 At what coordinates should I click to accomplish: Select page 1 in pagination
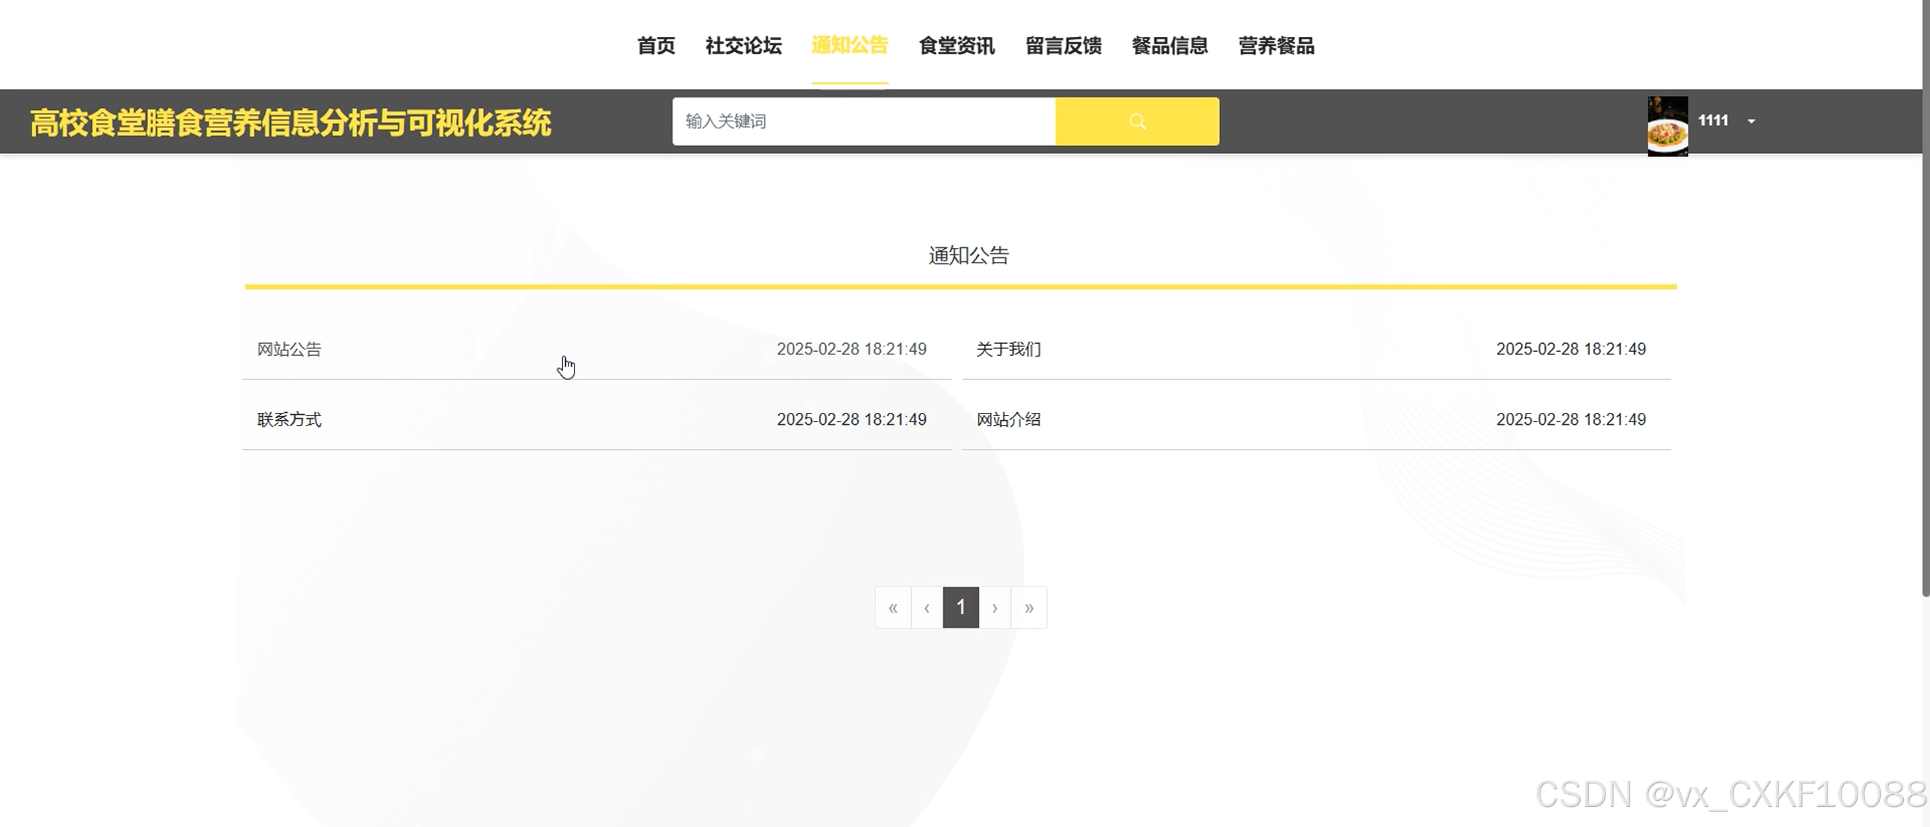pos(961,607)
